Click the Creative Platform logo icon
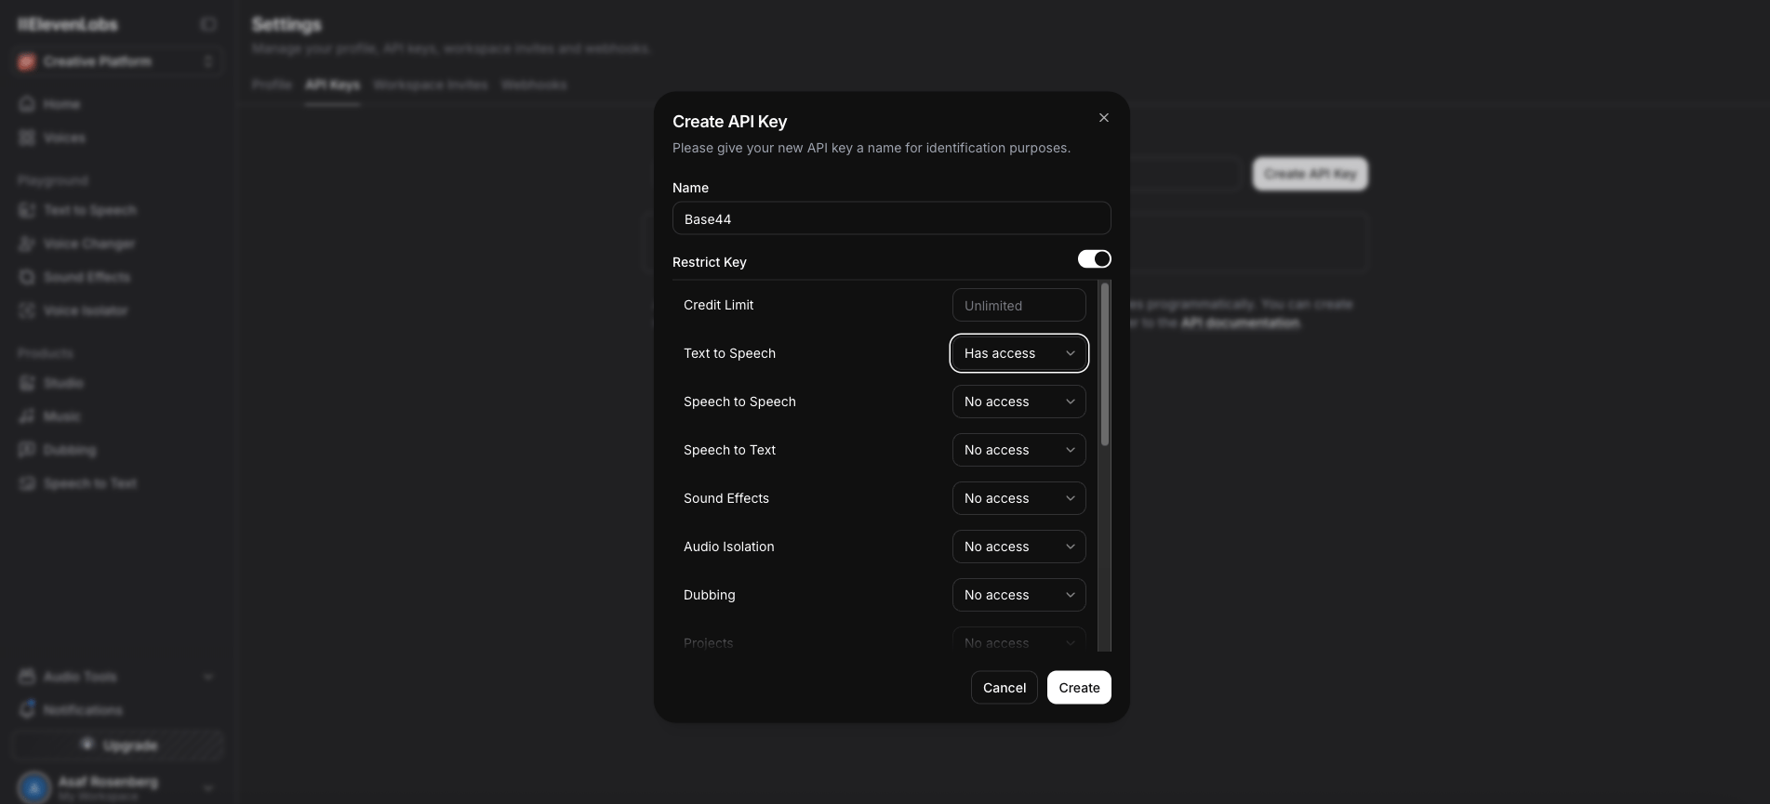1770x804 pixels. pos(27,61)
